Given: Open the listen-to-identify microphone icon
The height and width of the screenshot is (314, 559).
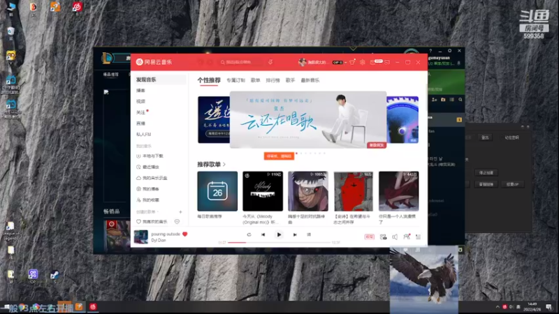Looking at the screenshot, I should [x=270, y=62].
